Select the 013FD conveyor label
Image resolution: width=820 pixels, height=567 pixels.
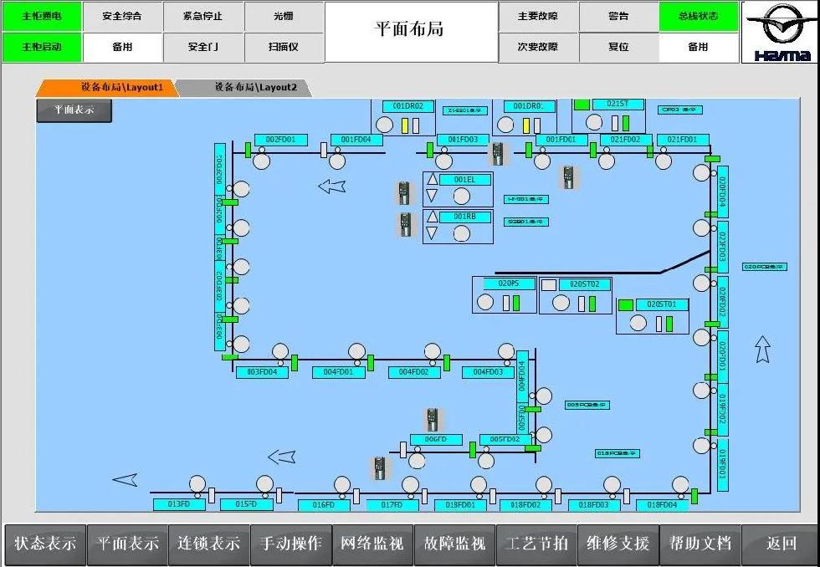coord(179,504)
